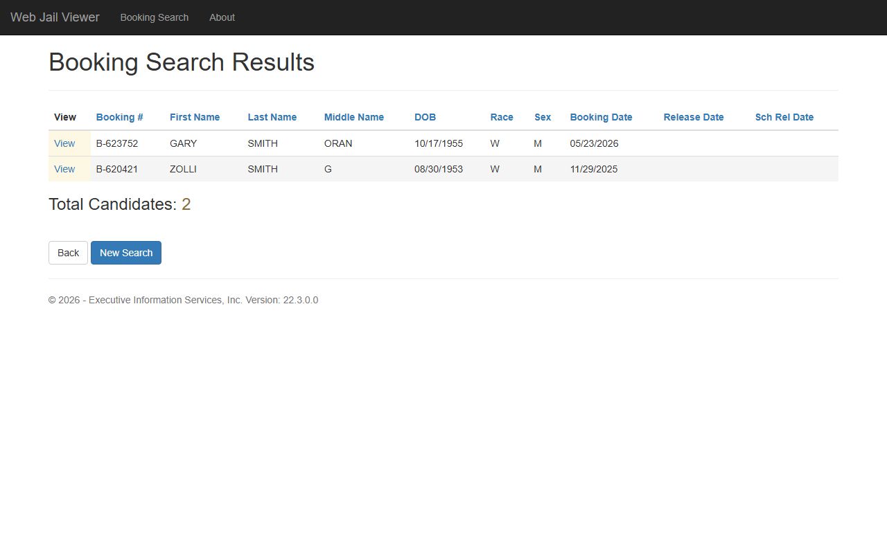Click SMITH in Gary's row
This screenshot has height=554, width=887.
pyautogui.click(x=263, y=143)
